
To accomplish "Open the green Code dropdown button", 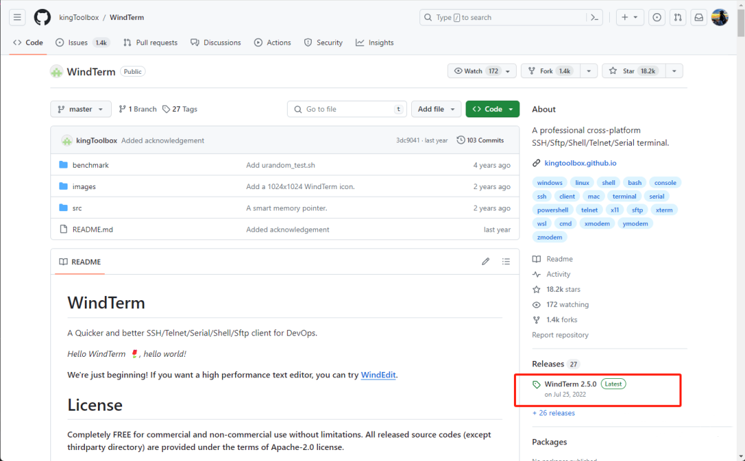I will (493, 109).
